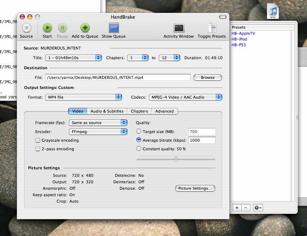Click the Add to Queue icon

[85, 28]
